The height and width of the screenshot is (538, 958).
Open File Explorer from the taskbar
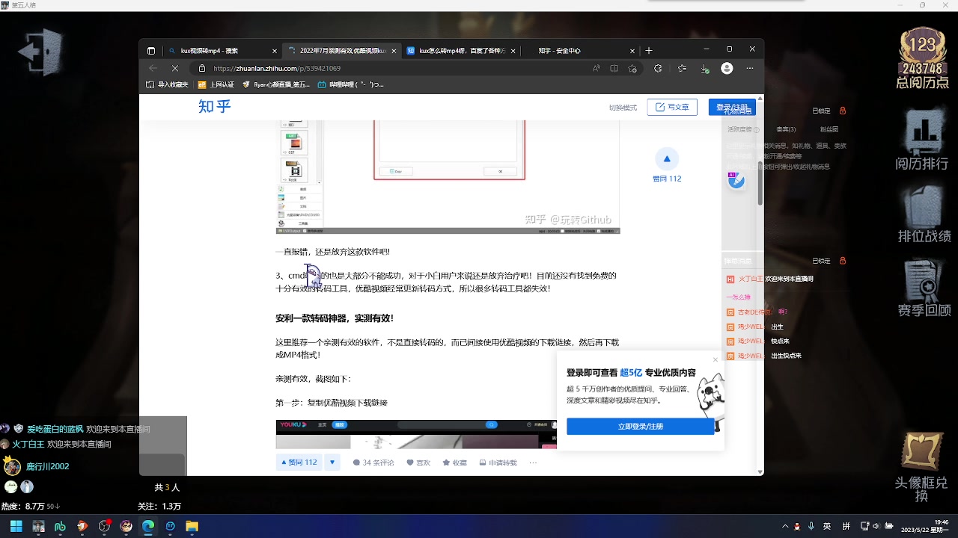[x=192, y=526]
